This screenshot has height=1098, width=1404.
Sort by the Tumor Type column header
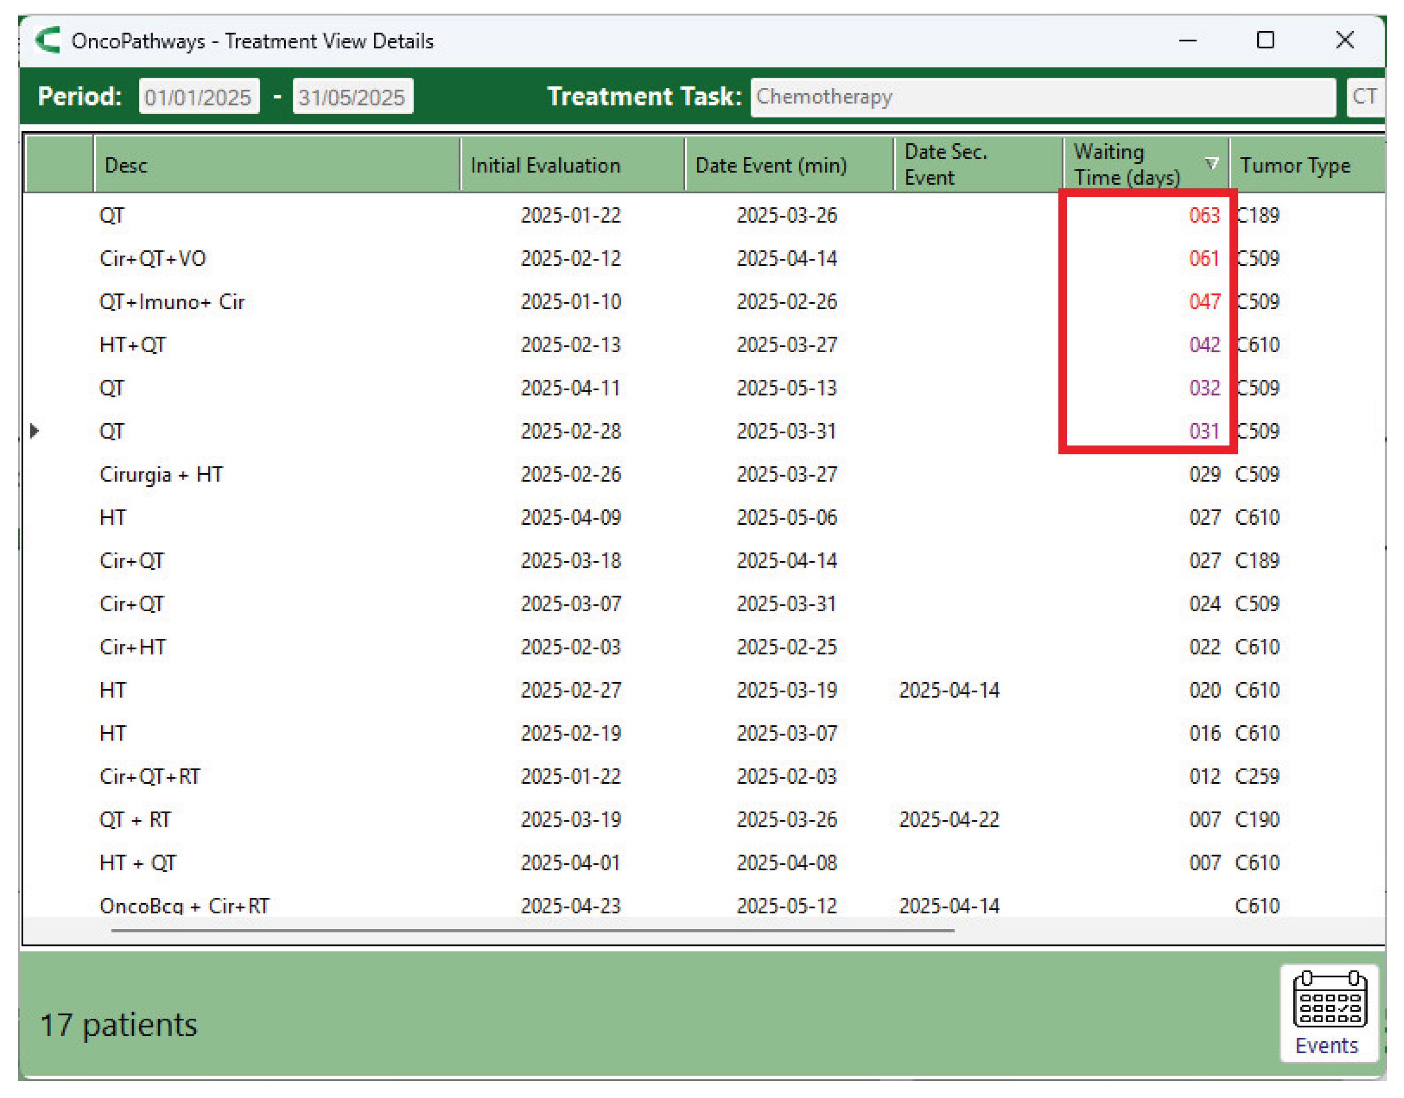1295,165
